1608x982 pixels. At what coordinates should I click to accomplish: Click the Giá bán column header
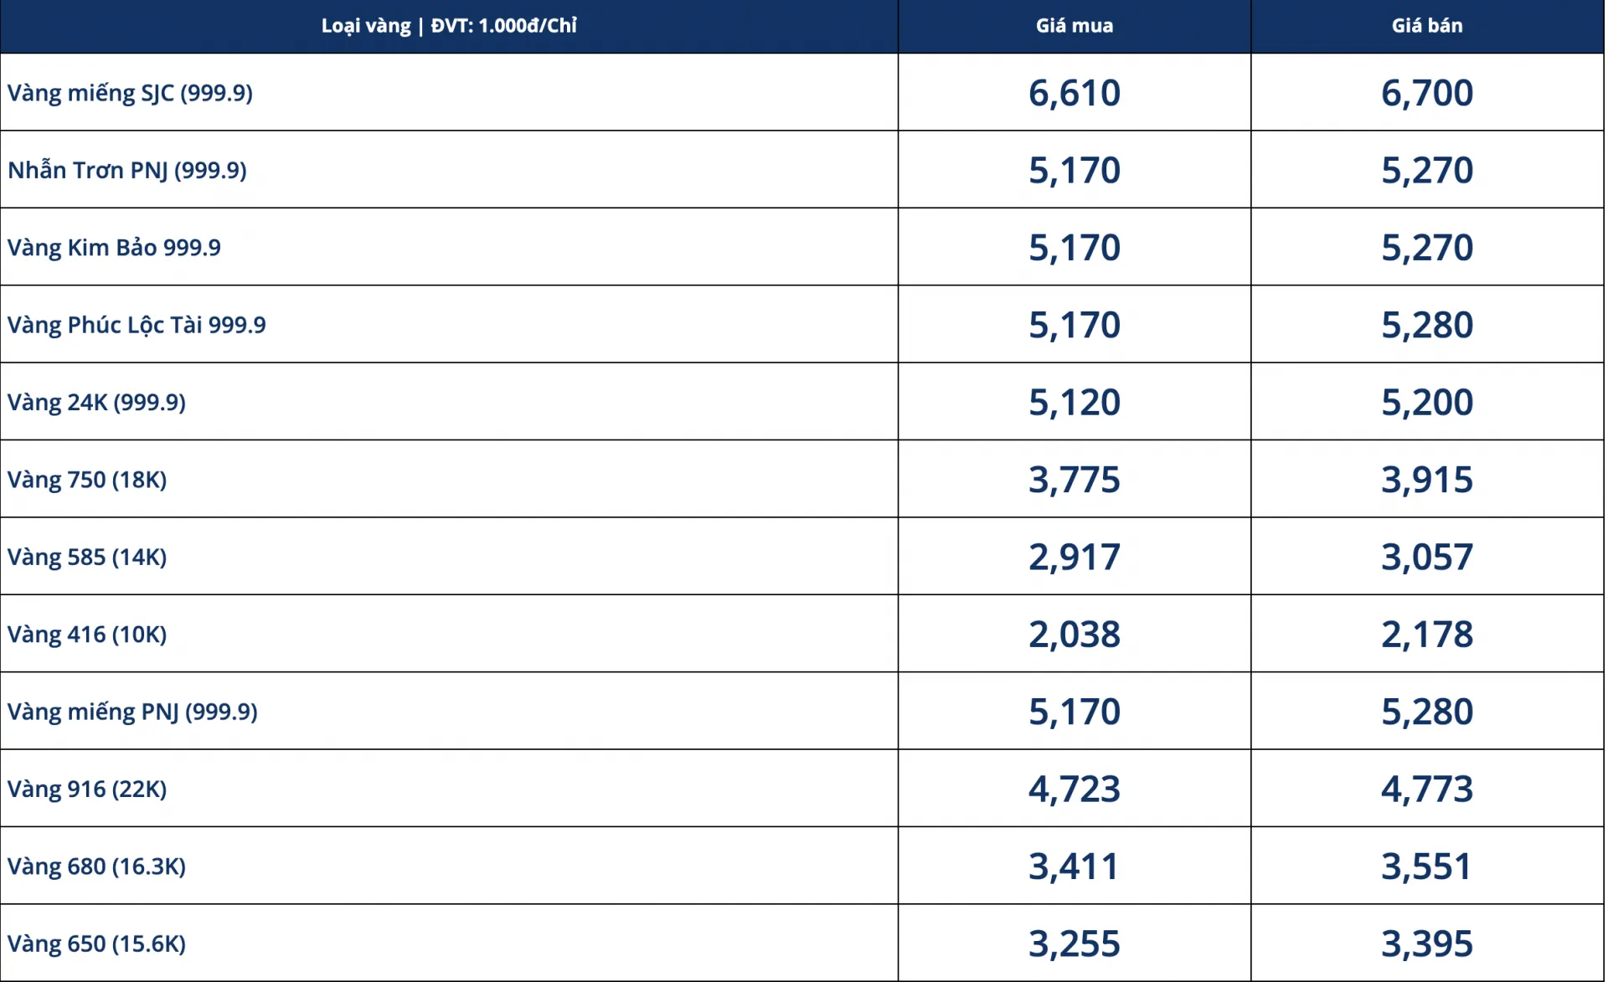(x=1427, y=26)
